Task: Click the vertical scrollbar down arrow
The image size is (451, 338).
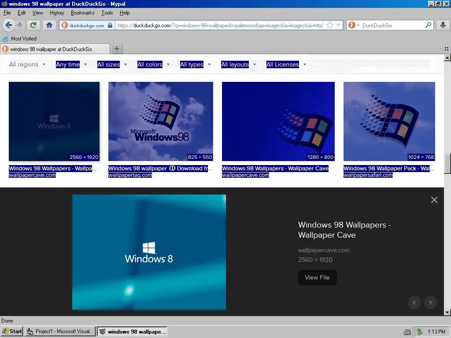Action: 447,312
